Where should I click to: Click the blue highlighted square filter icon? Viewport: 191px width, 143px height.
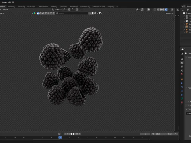tap(38, 13)
